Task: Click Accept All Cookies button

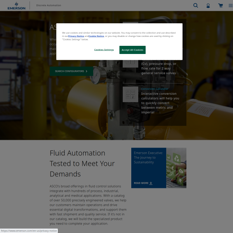Action: (x=132, y=50)
